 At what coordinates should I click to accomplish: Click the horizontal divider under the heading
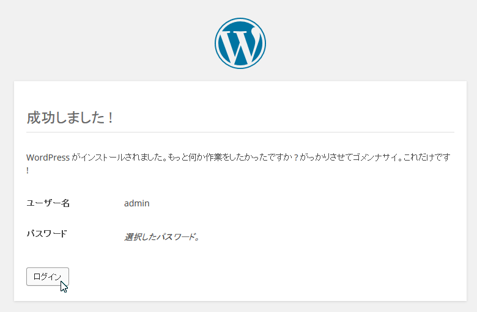(240, 132)
